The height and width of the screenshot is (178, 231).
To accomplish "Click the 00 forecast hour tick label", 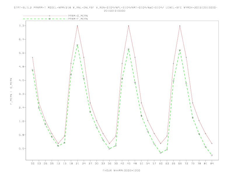I will [x=33, y=163].
